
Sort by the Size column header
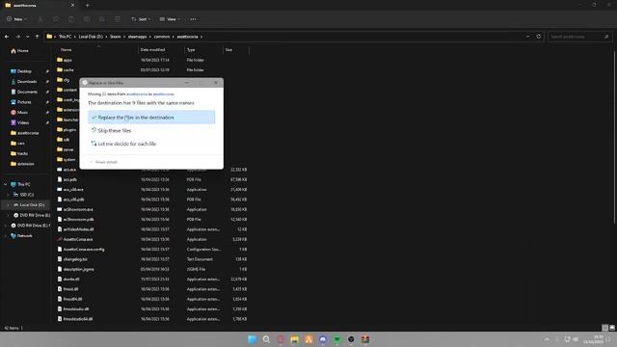pos(228,50)
